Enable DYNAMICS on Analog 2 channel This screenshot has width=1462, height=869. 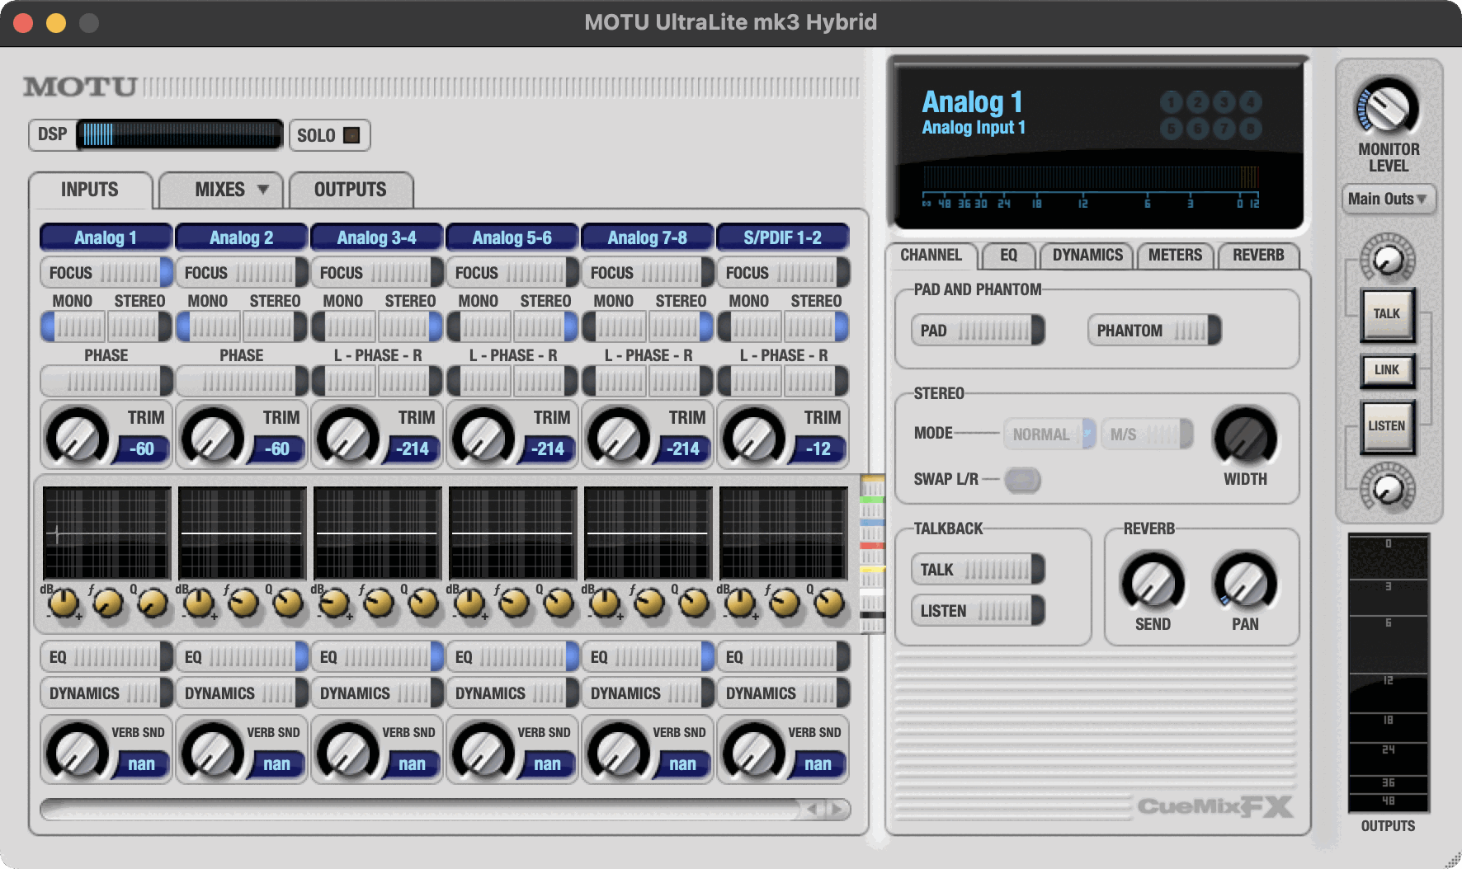pyautogui.click(x=242, y=693)
